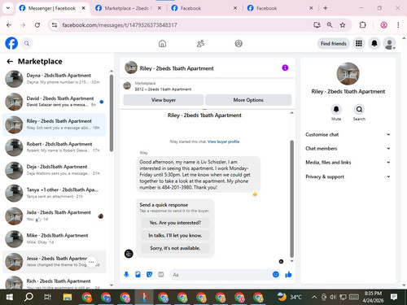The width and height of the screenshot is (407, 305).
Task: Open the Facebook menu grid icon
Action: tap(359, 43)
